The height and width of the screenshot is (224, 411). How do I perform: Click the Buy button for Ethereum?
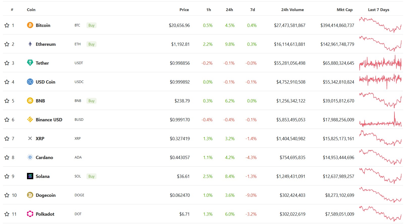(x=91, y=44)
